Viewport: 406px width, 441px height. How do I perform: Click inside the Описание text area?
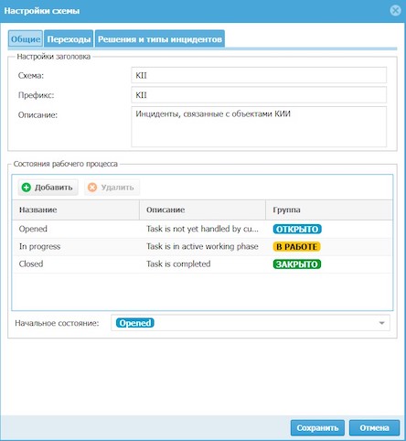(259, 126)
